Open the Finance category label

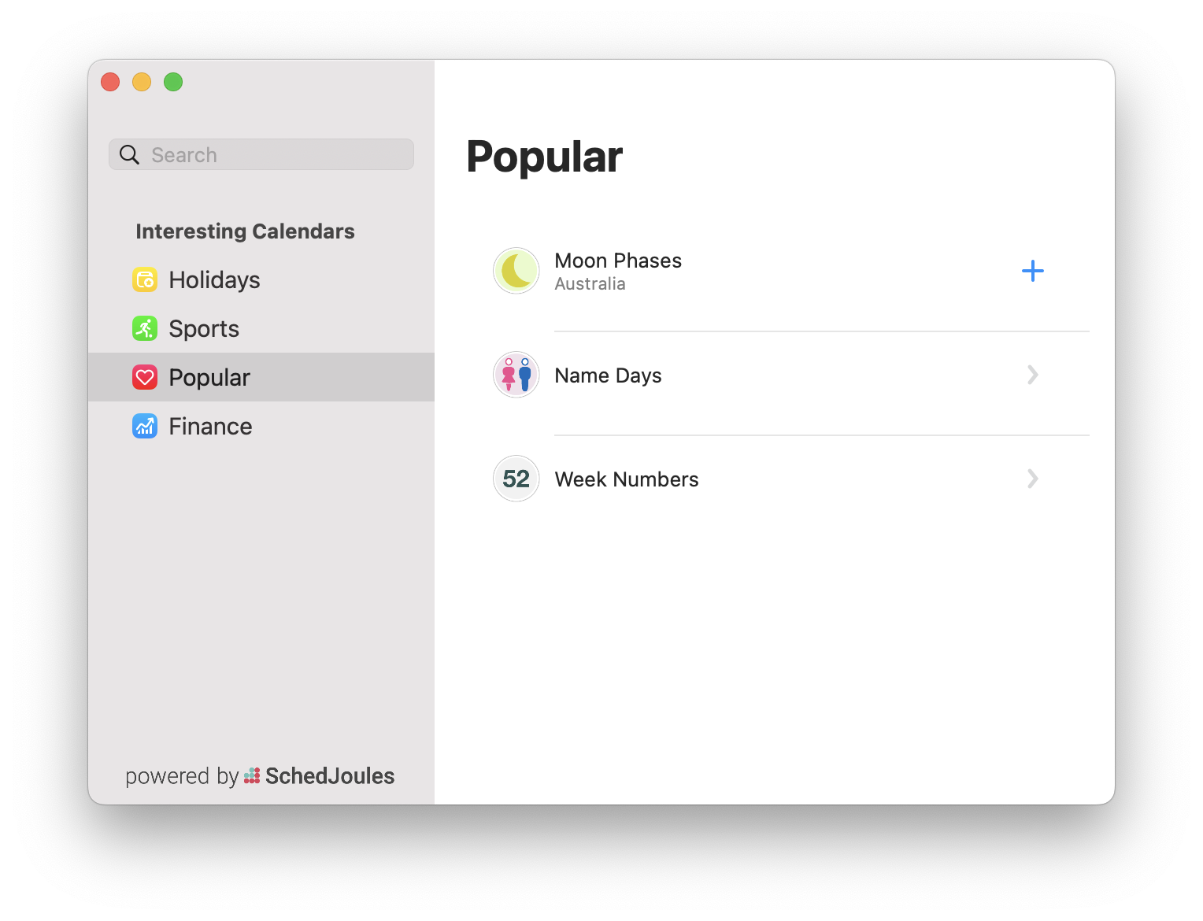pos(210,427)
